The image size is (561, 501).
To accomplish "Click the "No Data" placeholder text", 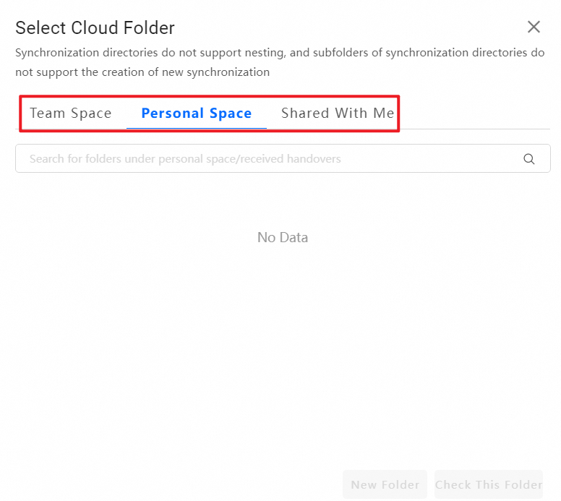I will [283, 237].
